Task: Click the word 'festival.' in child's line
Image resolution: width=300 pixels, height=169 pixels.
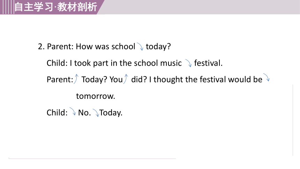Action: tap(208, 63)
